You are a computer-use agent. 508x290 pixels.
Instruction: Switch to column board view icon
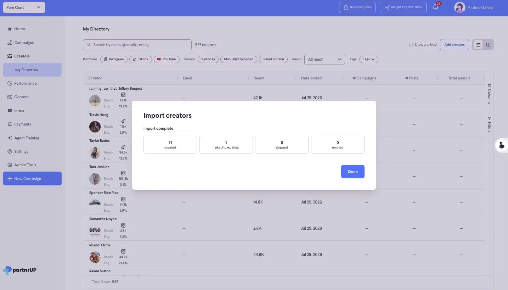point(488,45)
